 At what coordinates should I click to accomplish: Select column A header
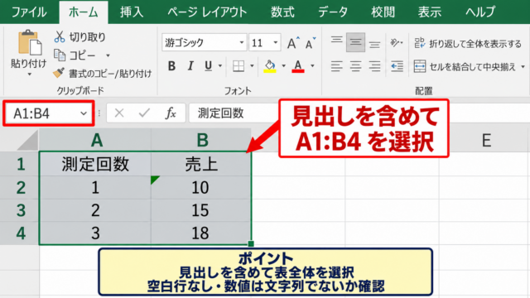(x=96, y=140)
